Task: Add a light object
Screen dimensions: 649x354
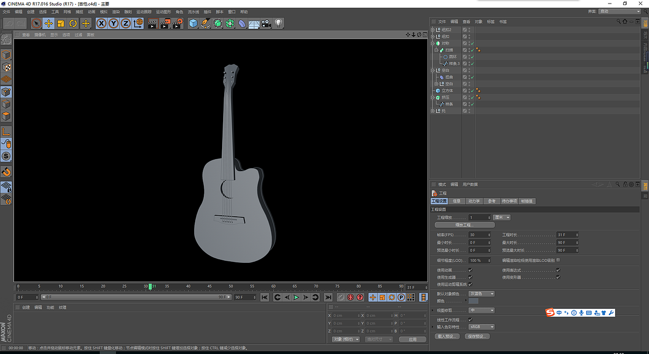Action: [278, 23]
